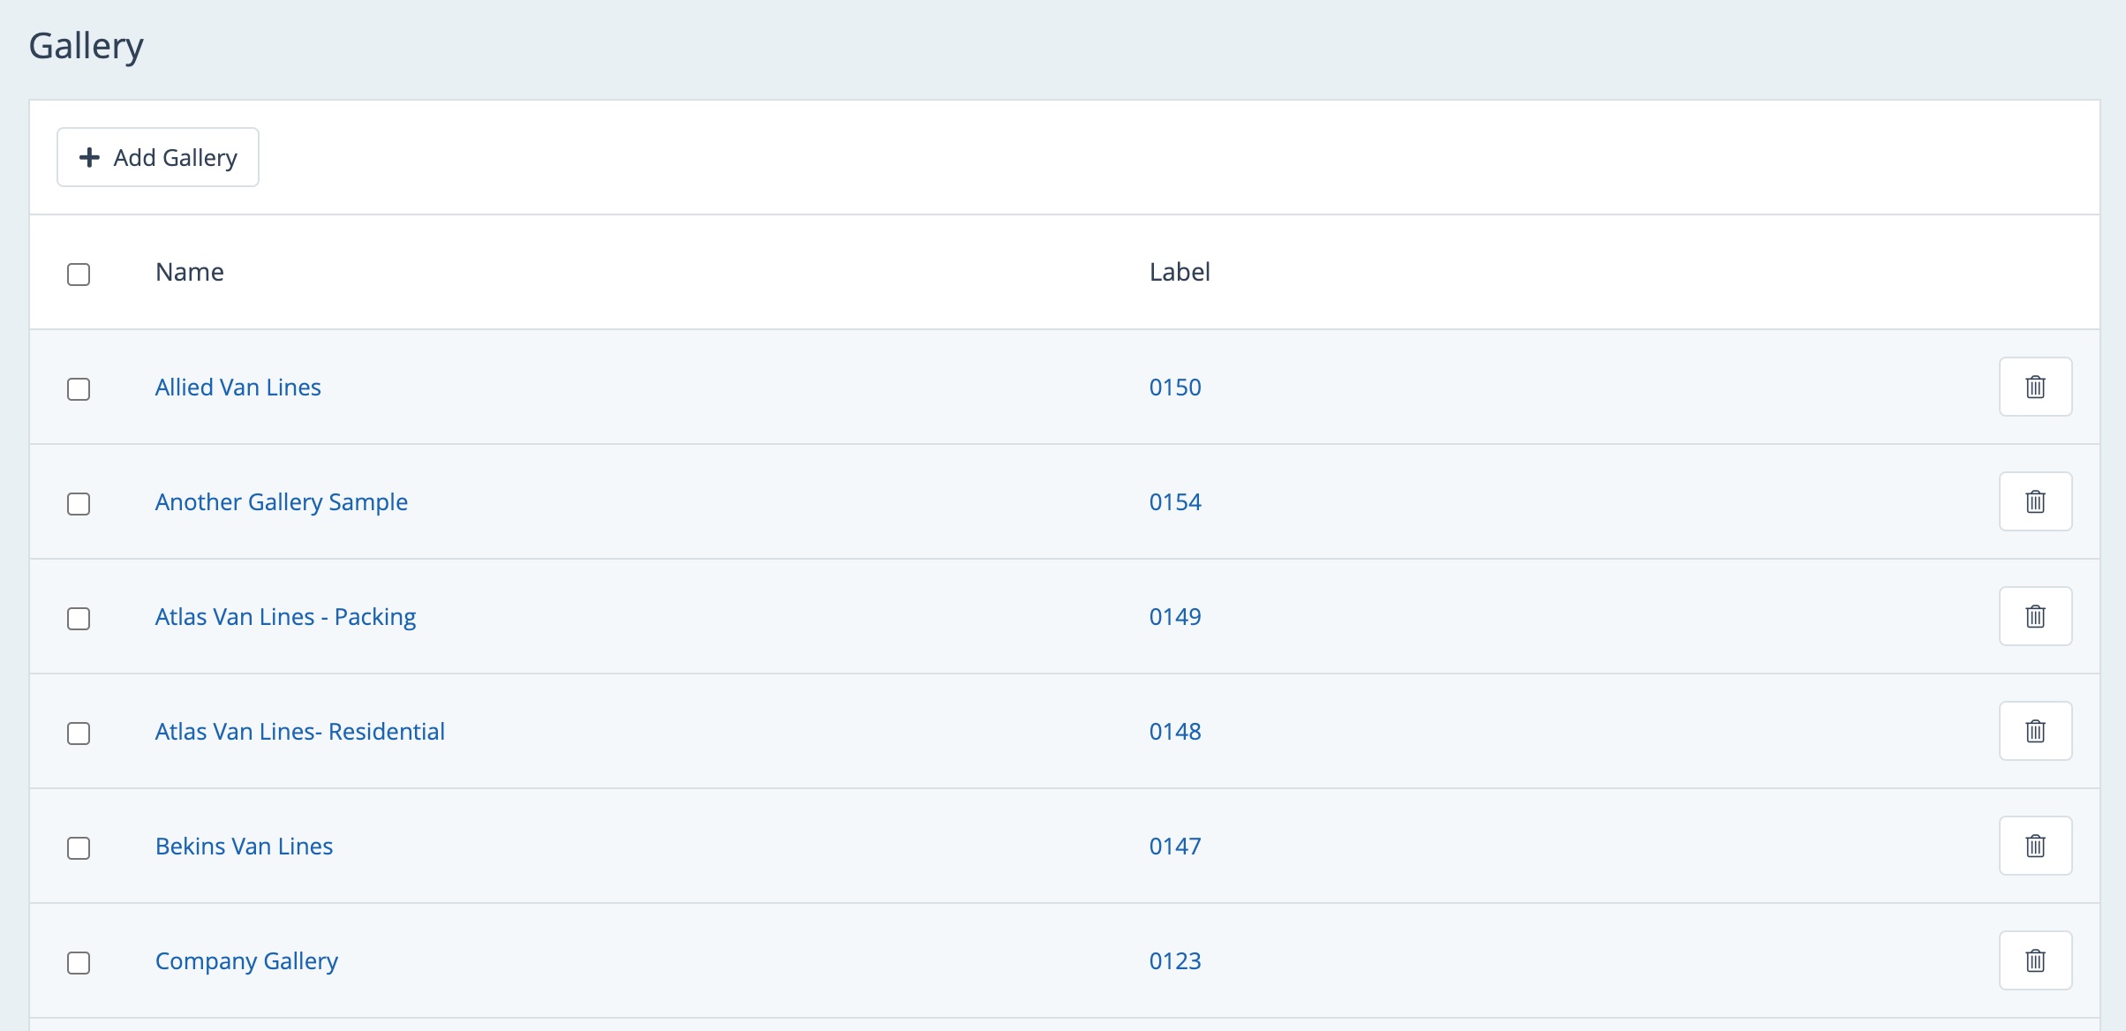Delete Atlas Van Lines - Packing gallery
This screenshot has width=2126, height=1031.
[2035, 616]
